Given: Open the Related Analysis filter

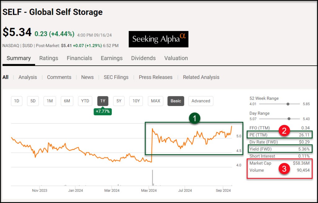Looking at the screenshot, I should coord(201,77).
